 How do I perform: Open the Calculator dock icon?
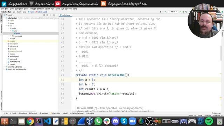(x=64, y=121)
